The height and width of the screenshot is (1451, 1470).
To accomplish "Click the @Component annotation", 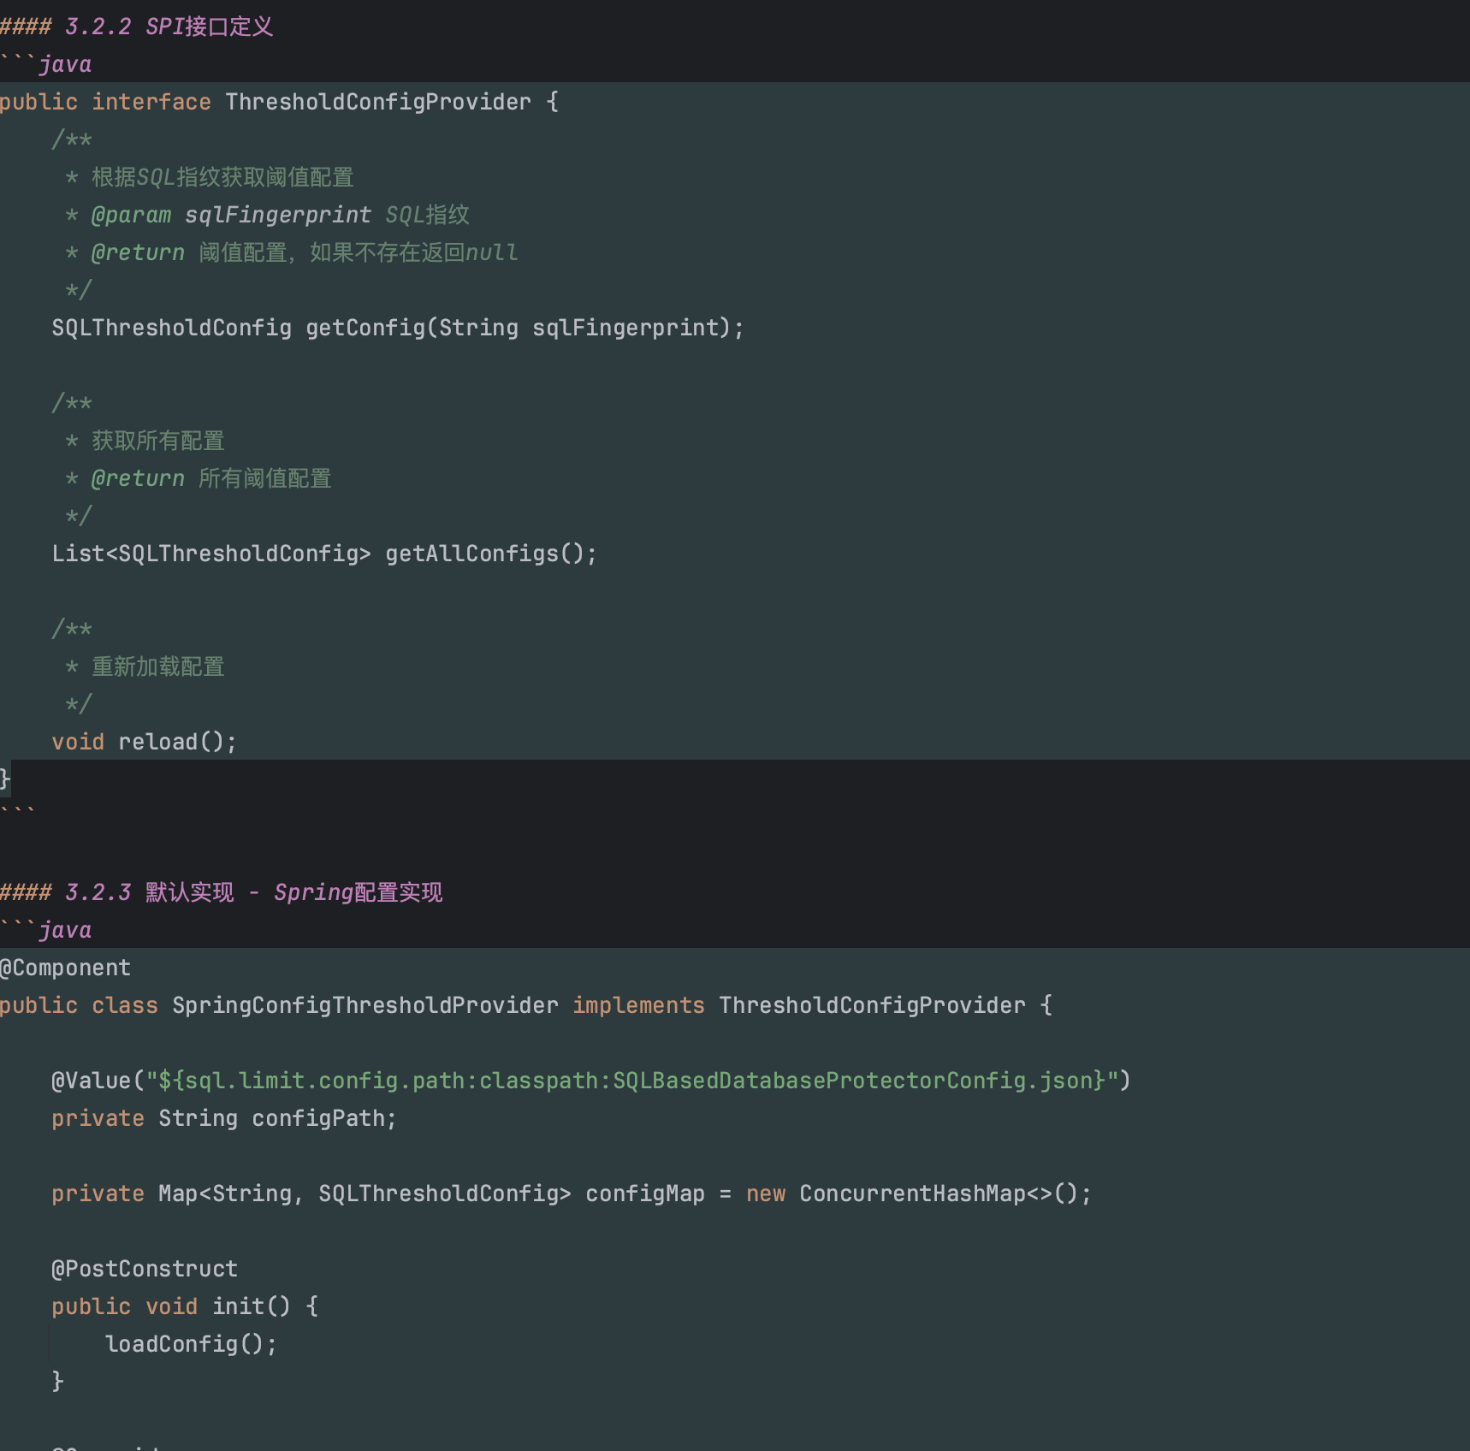I will coord(66,968).
